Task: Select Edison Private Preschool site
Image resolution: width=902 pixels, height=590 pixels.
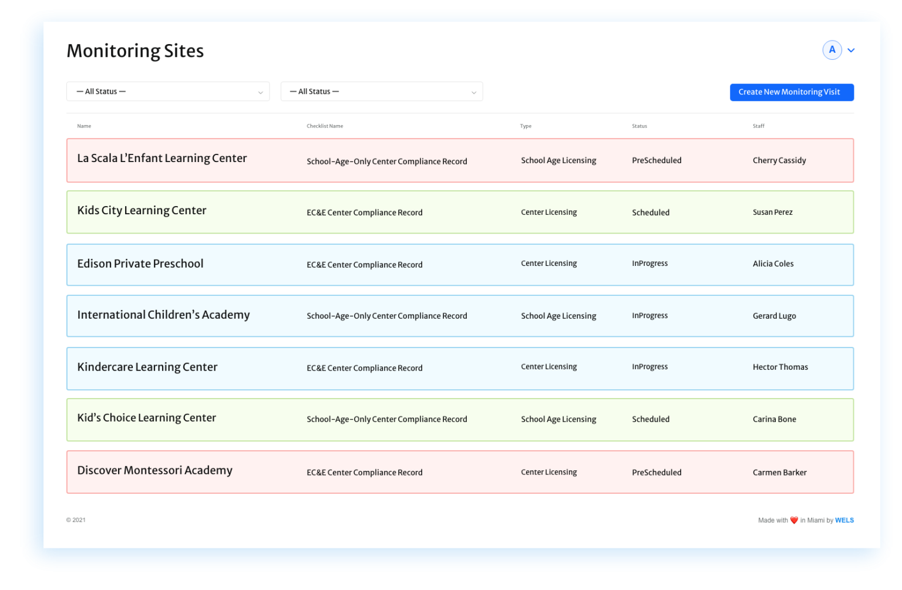Action: [x=140, y=264]
